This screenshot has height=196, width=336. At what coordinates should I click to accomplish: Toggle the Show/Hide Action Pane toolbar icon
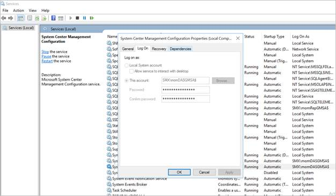(61, 18)
